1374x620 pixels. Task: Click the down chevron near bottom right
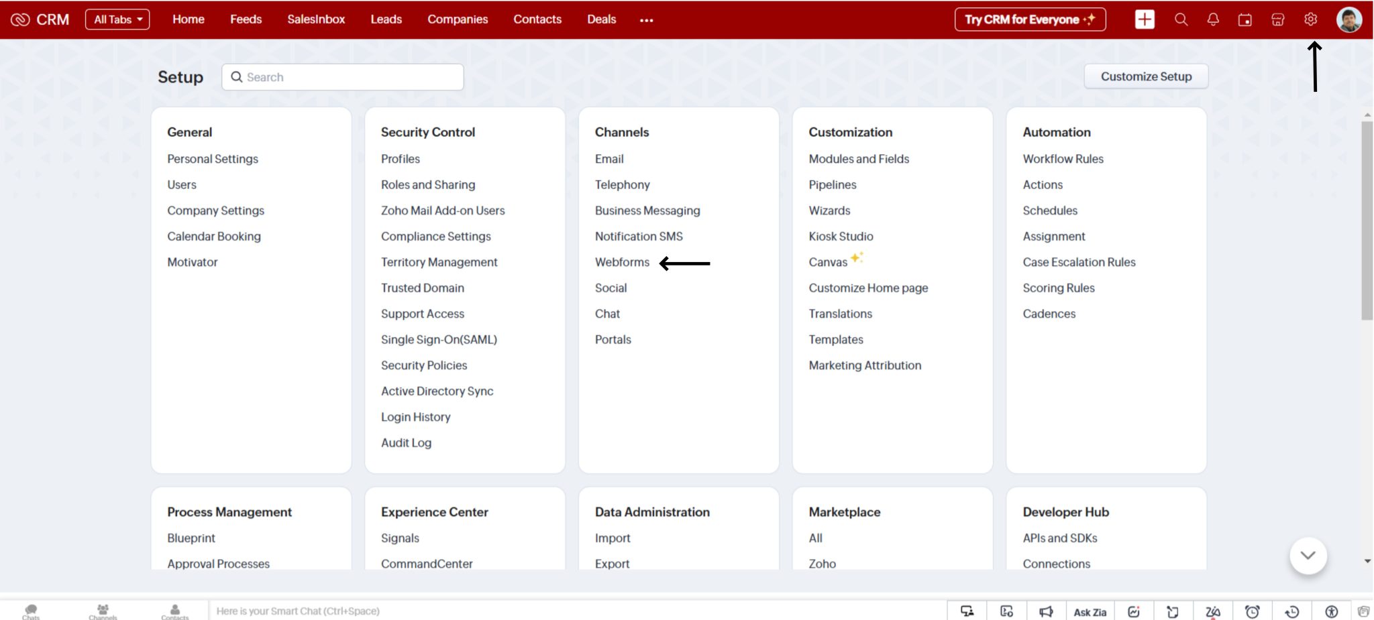pyautogui.click(x=1307, y=555)
